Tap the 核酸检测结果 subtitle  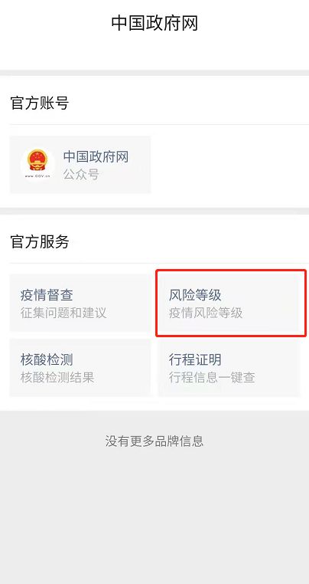tap(57, 378)
